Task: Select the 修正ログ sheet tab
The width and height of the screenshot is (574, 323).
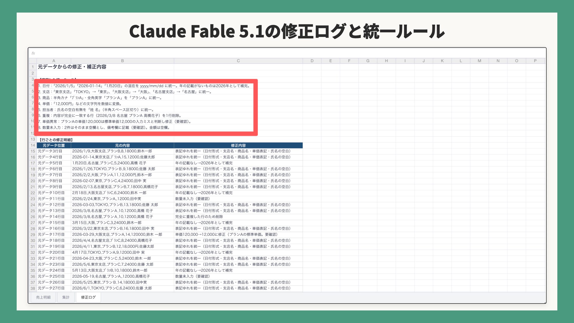Action: [88, 297]
